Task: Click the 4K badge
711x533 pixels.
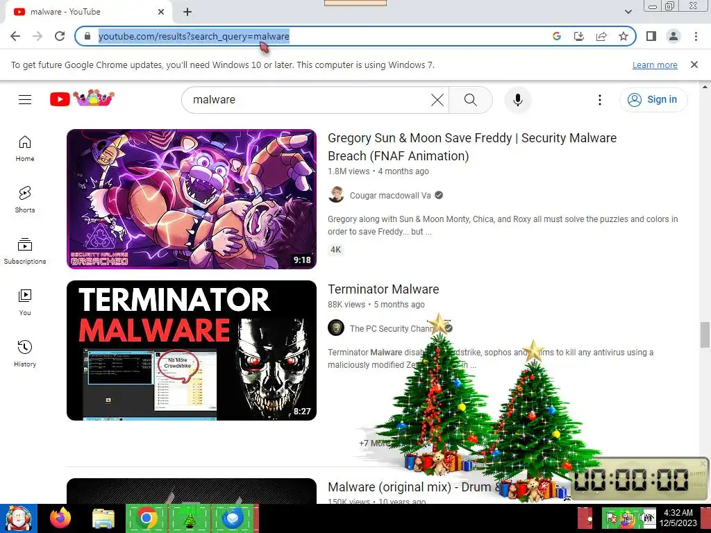Action: 336,250
